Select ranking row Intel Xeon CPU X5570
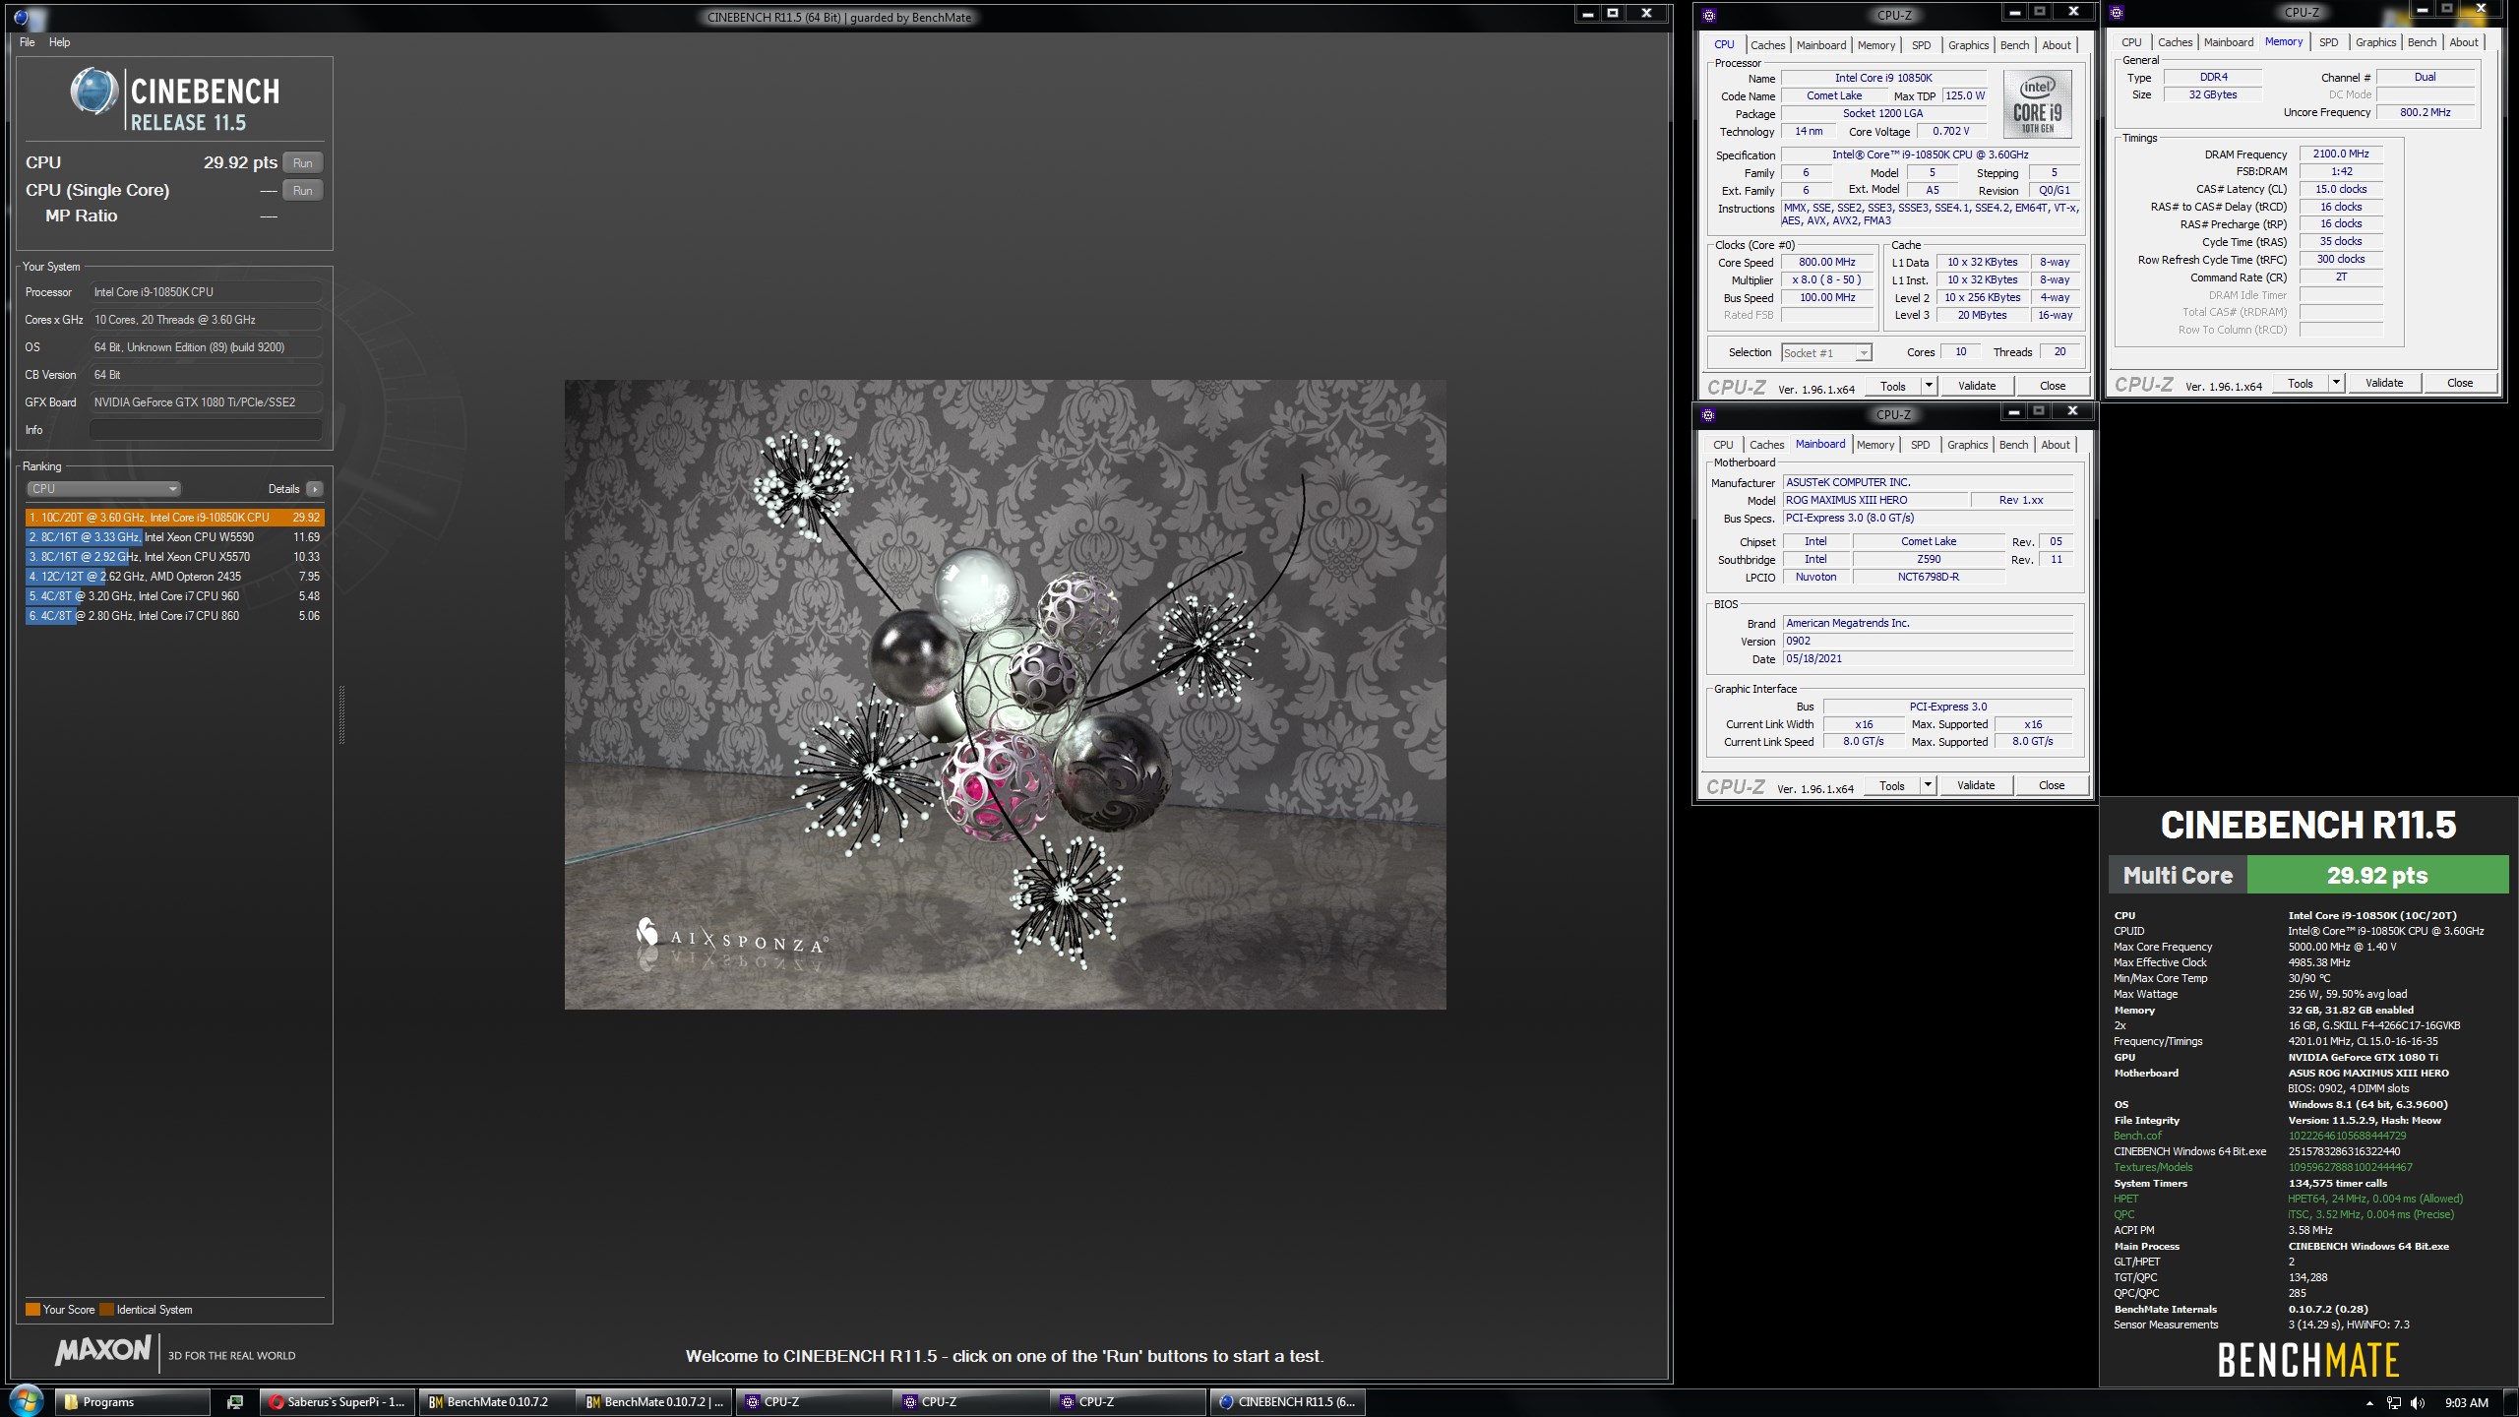The width and height of the screenshot is (2519, 1417). tap(174, 557)
